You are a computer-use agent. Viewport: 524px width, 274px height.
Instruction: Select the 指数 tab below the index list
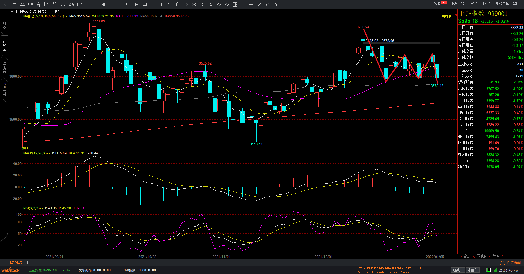point(467,256)
